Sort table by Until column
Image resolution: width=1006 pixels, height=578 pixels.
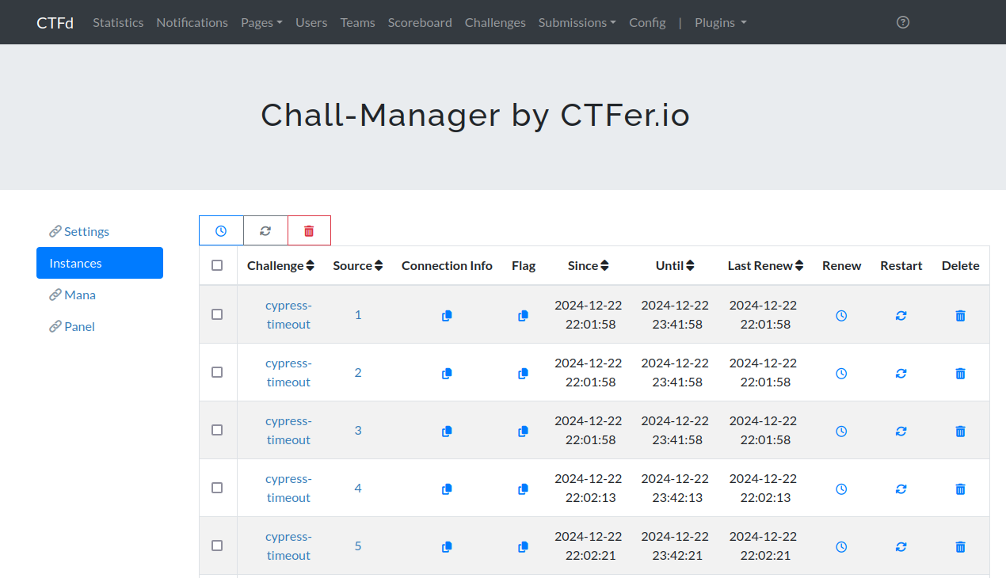tap(675, 265)
